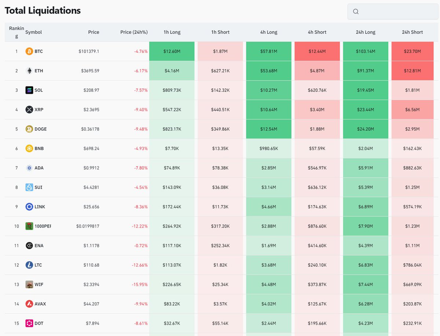Click the DOGE coin icon

(x=29, y=129)
